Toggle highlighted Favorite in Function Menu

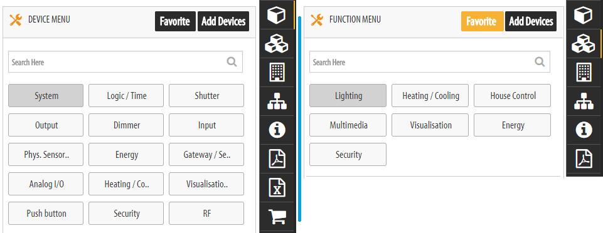point(483,21)
